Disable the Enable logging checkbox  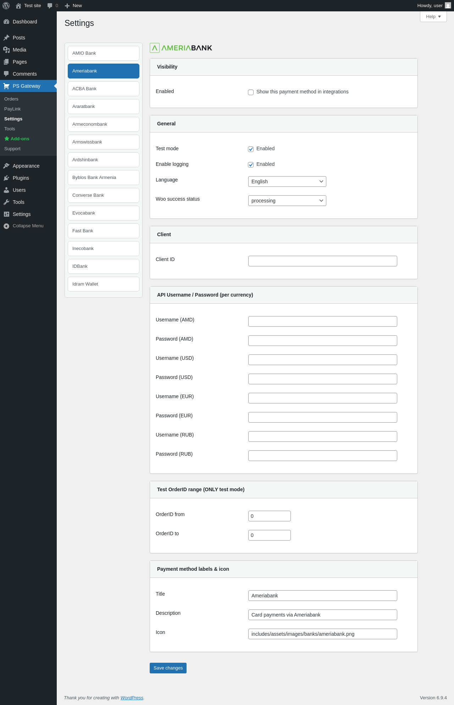point(251,165)
